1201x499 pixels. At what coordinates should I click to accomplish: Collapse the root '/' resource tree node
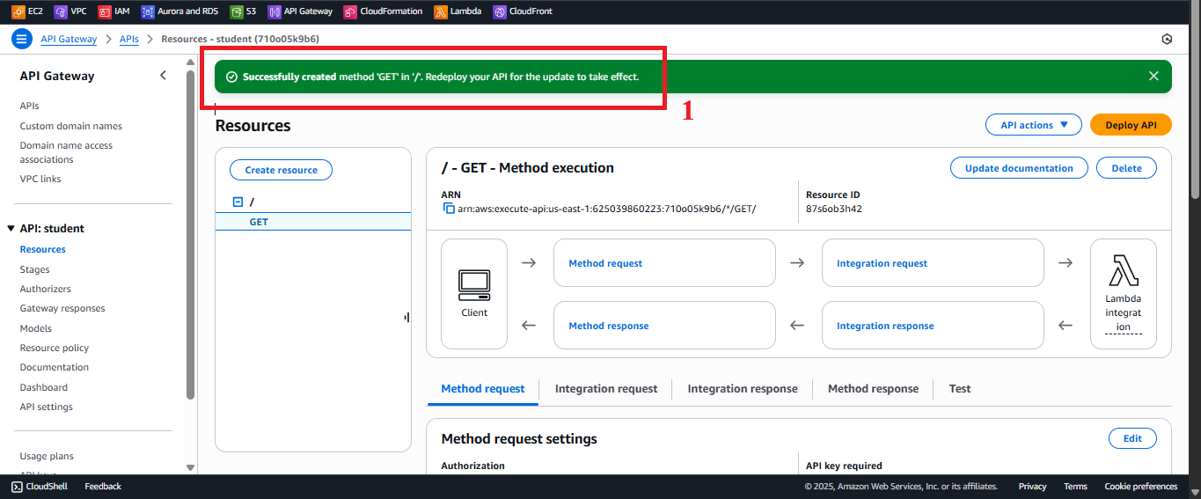point(238,202)
